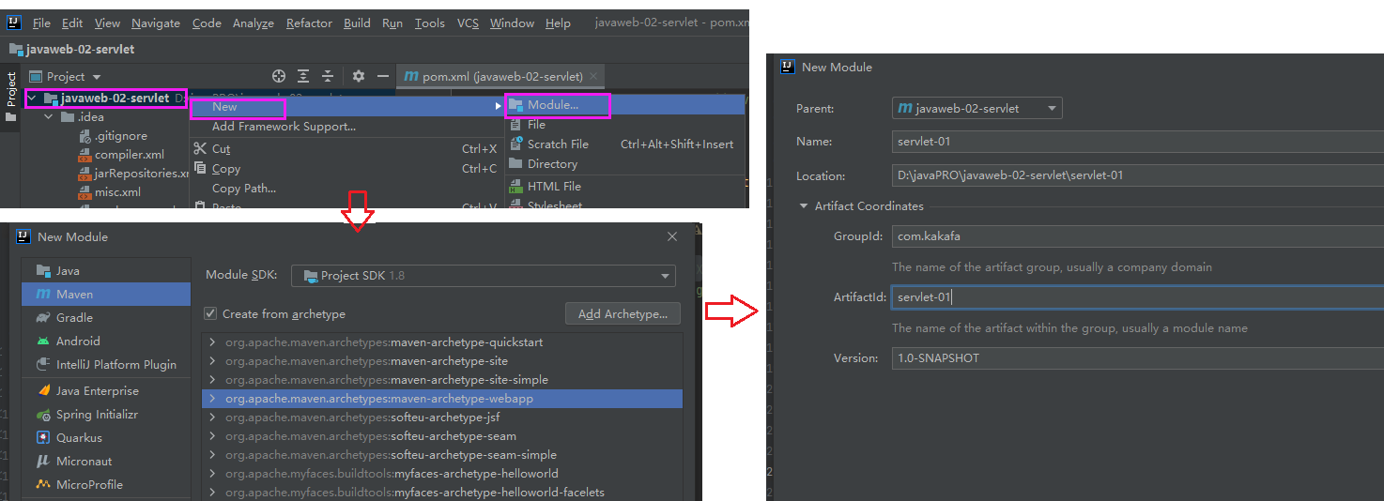Click javaweb-02-servlet breadcrumb in navigation bar
The image size is (1384, 501).
(x=72, y=49)
